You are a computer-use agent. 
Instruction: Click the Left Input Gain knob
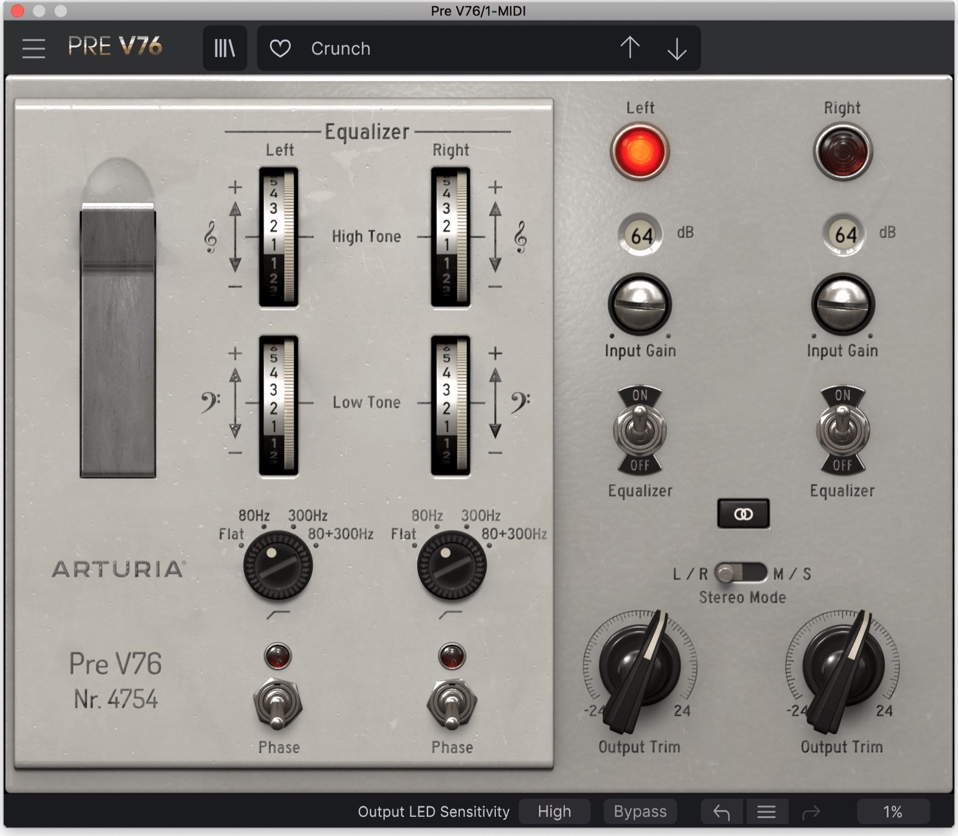639,303
